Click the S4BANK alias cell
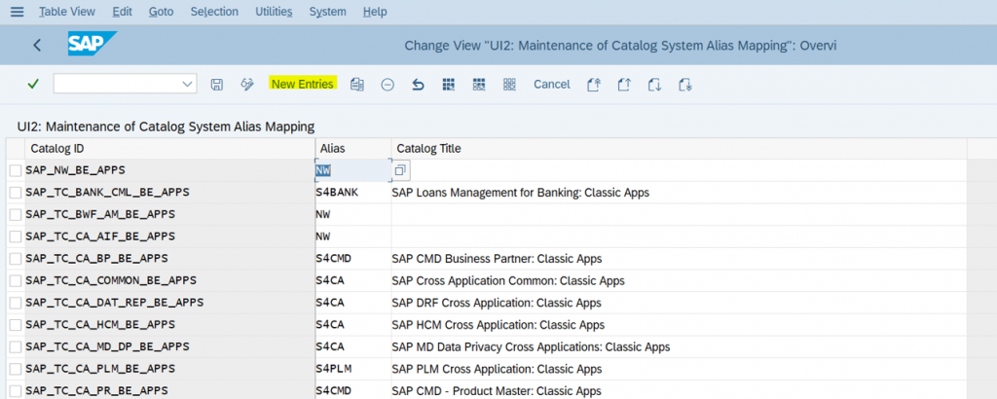Image resolution: width=997 pixels, height=399 pixels. coord(352,193)
